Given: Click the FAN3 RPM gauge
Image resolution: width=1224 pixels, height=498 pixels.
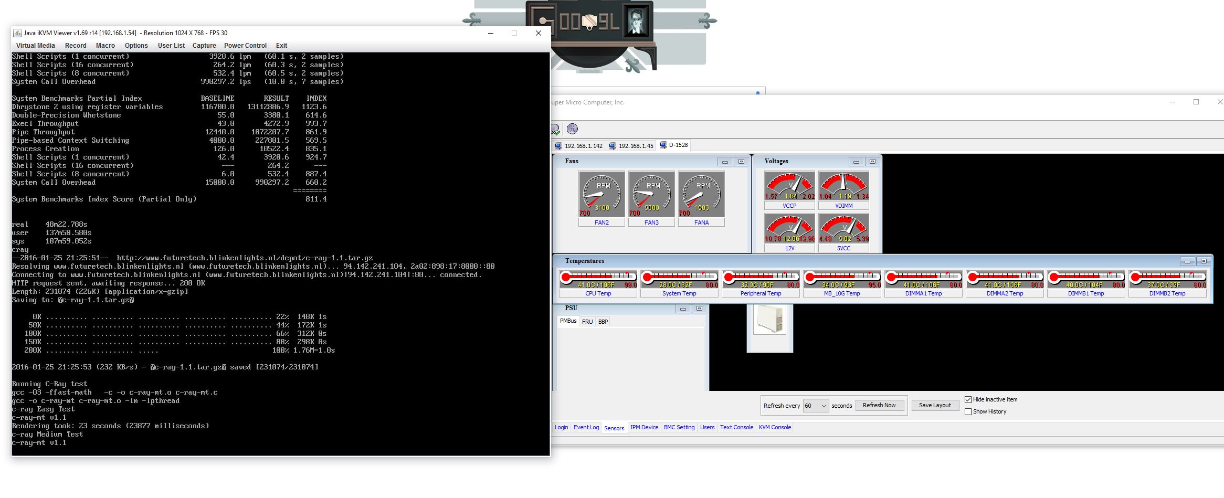Looking at the screenshot, I should (651, 194).
